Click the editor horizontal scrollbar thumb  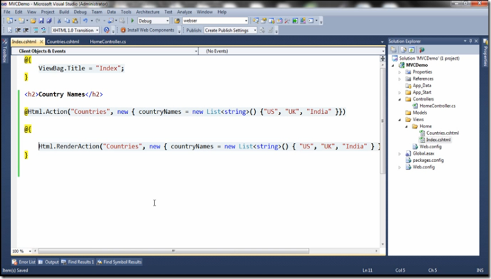point(173,251)
